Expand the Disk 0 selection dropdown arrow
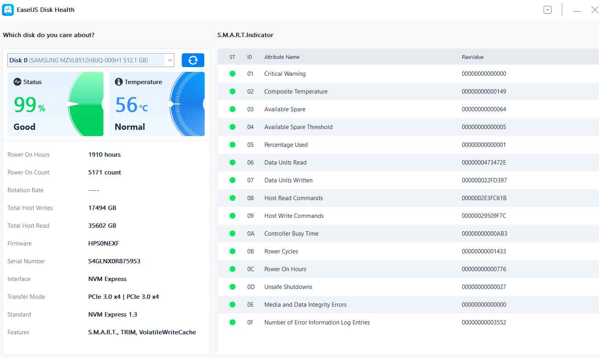Screen dimensions: 599x358 tap(170, 60)
